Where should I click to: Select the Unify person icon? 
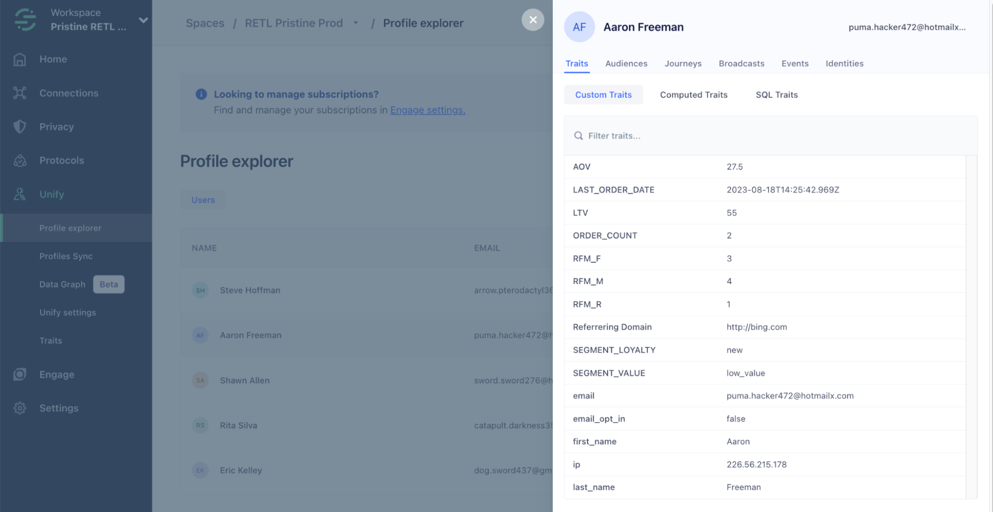click(19, 194)
